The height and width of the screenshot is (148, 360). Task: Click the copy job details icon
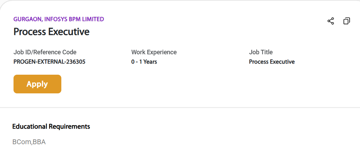point(346,21)
